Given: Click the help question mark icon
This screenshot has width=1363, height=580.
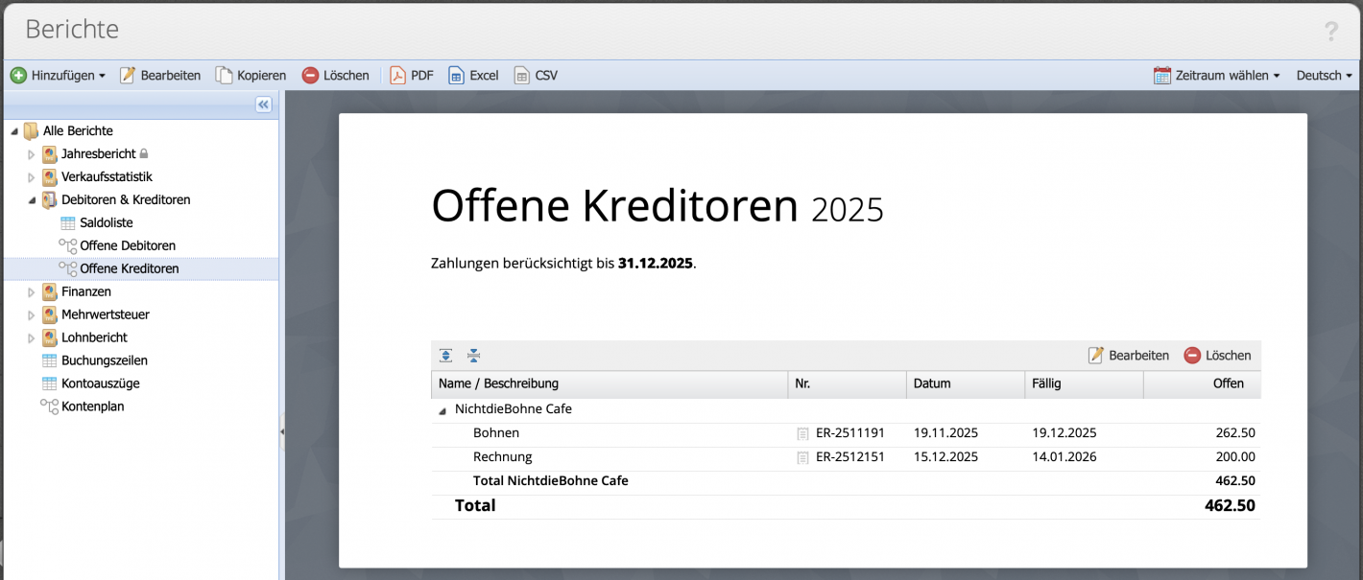Looking at the screenshot, I should pyautogui.click(x=1330, y=32).
